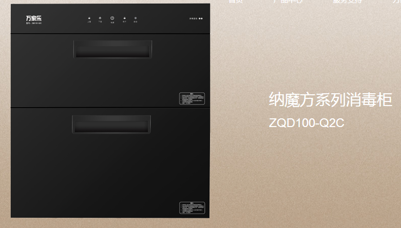This screenshot has width=401, height=228.
Task: Click the upper drawer recessed handle
Action: coord(112,49)
